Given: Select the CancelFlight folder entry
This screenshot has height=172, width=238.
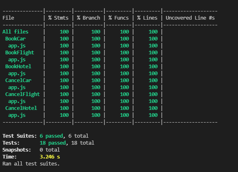Looking at the screenshot, I should click(23, 94).
